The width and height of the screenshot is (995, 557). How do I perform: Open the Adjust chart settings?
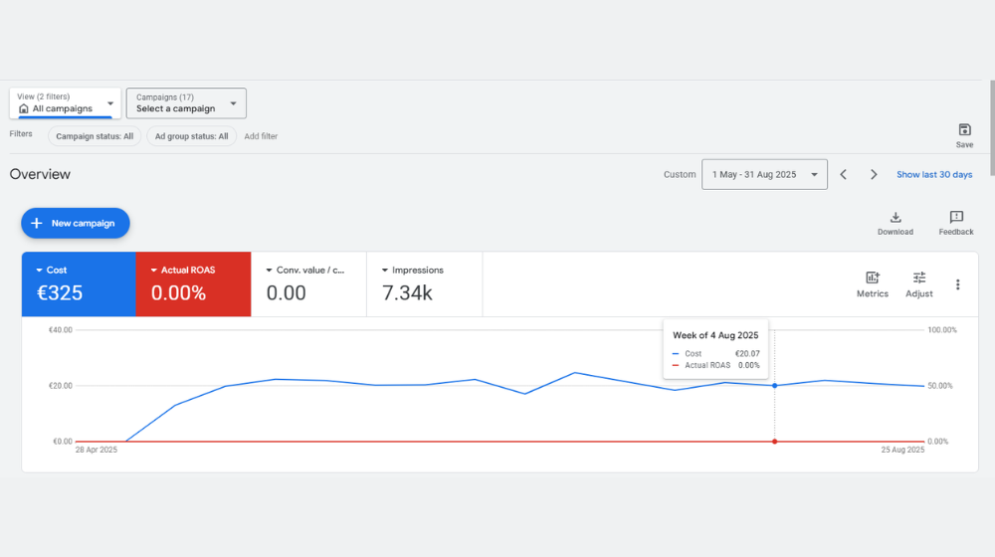pyautogui.click(x=918, y=284)
